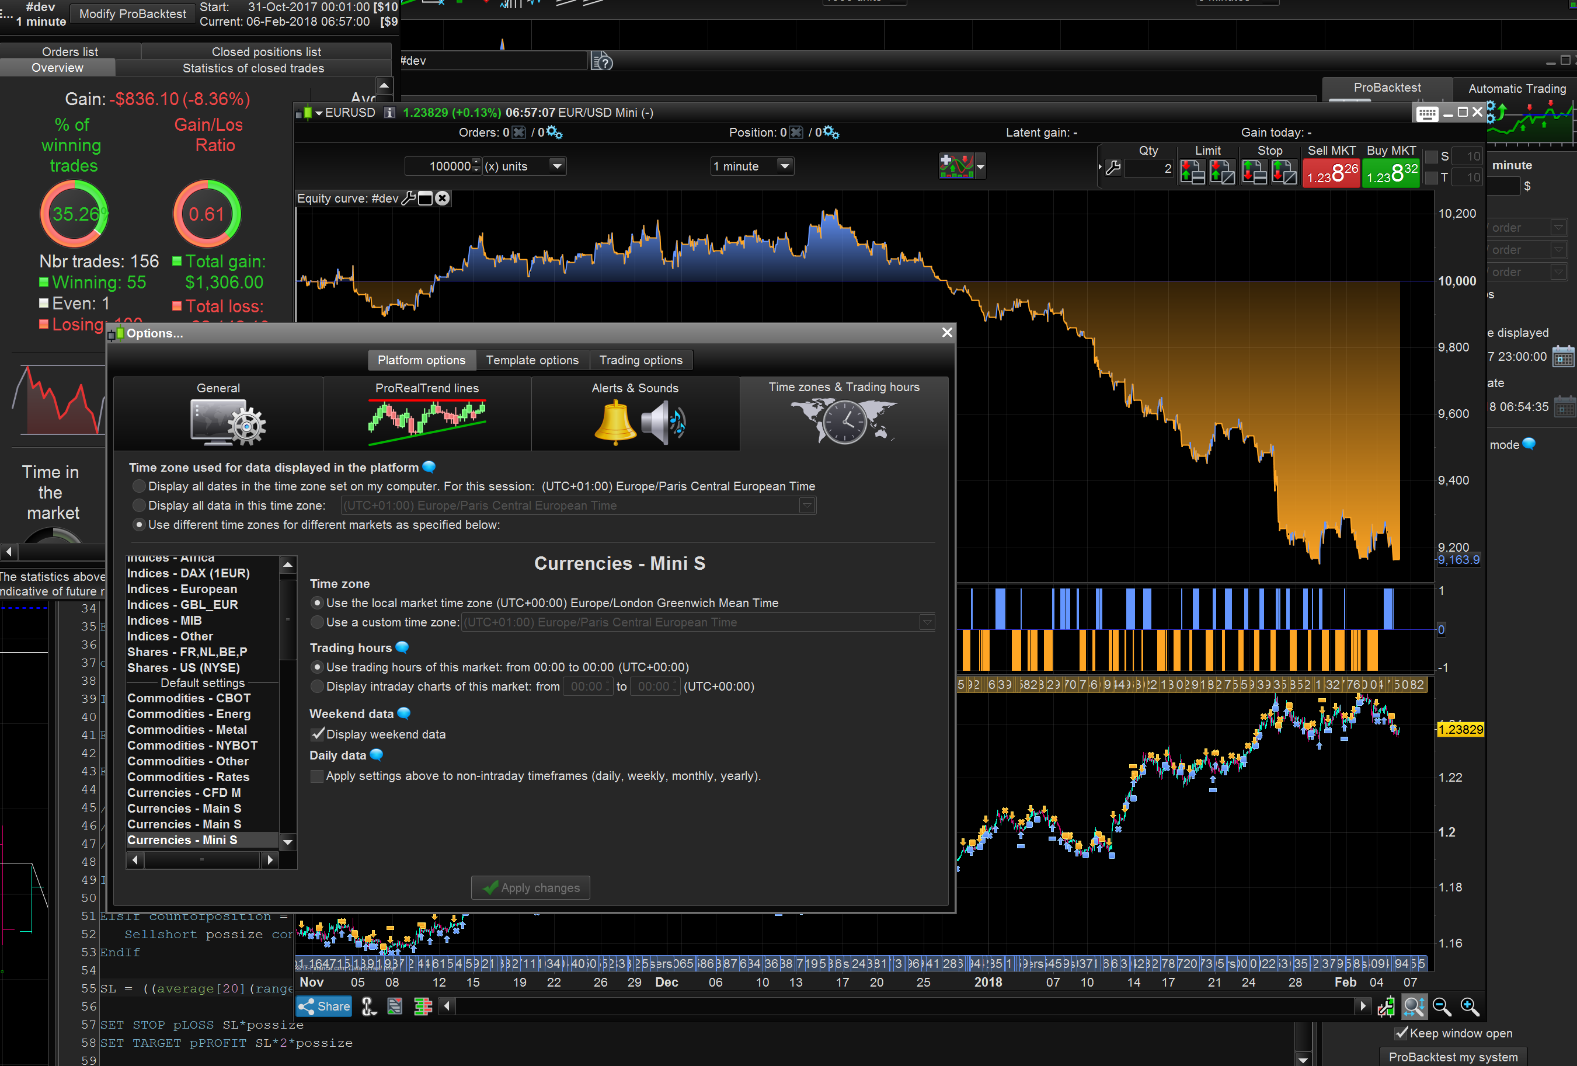Toggle Keep window open checkbox
The height and width of the screenshot is (1066, 1577).
coord(1401,1033)
